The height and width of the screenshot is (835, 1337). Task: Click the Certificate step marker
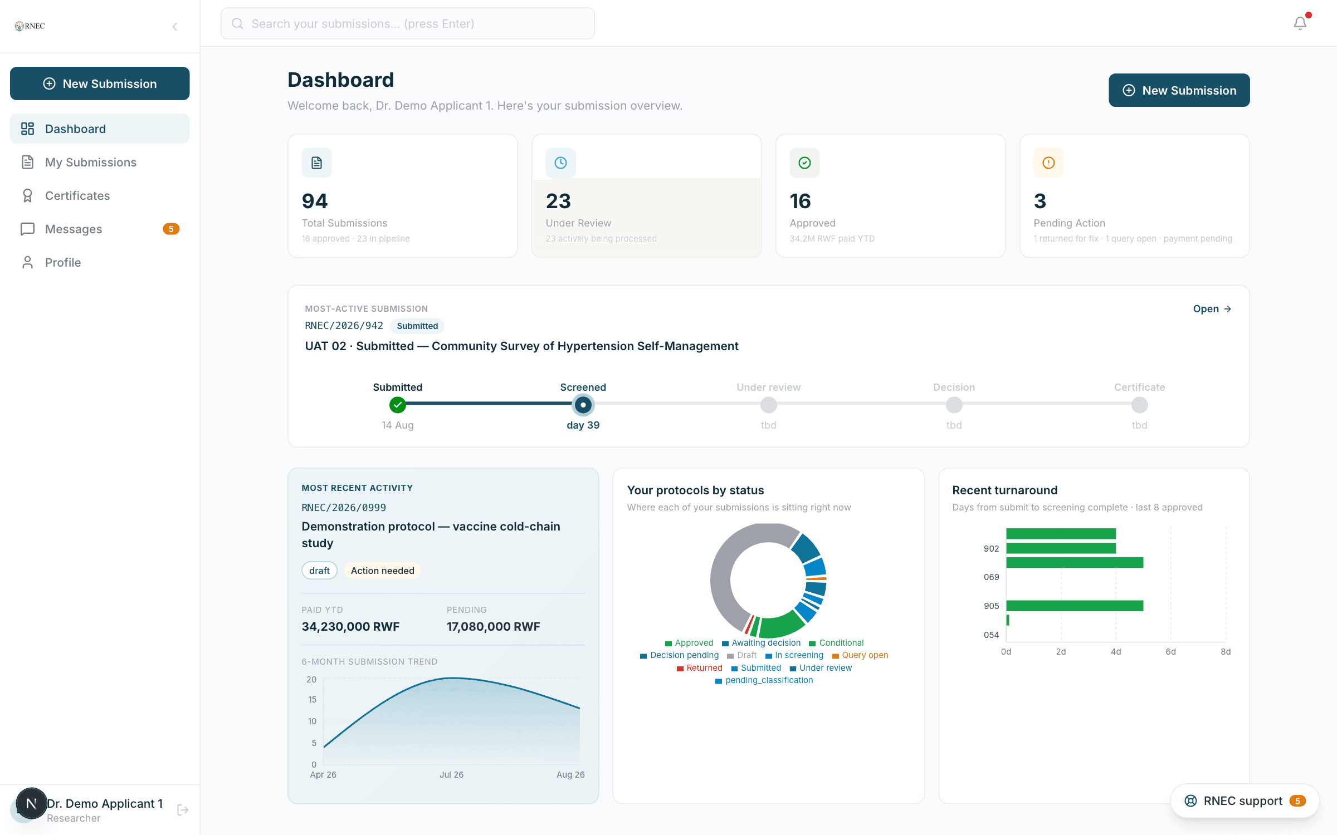(x=1139, y=405)
